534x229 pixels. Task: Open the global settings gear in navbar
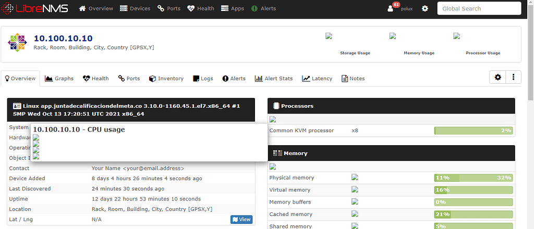(425, 8)
